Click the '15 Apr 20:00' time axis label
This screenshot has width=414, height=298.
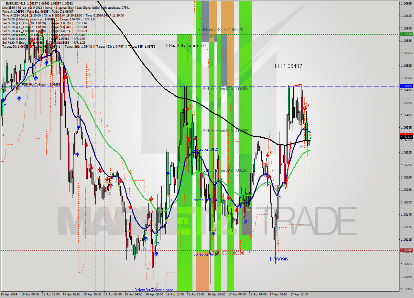[92, 294]
